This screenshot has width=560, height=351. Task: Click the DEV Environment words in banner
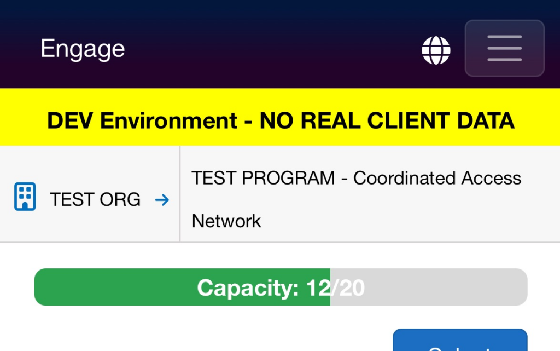142,120
